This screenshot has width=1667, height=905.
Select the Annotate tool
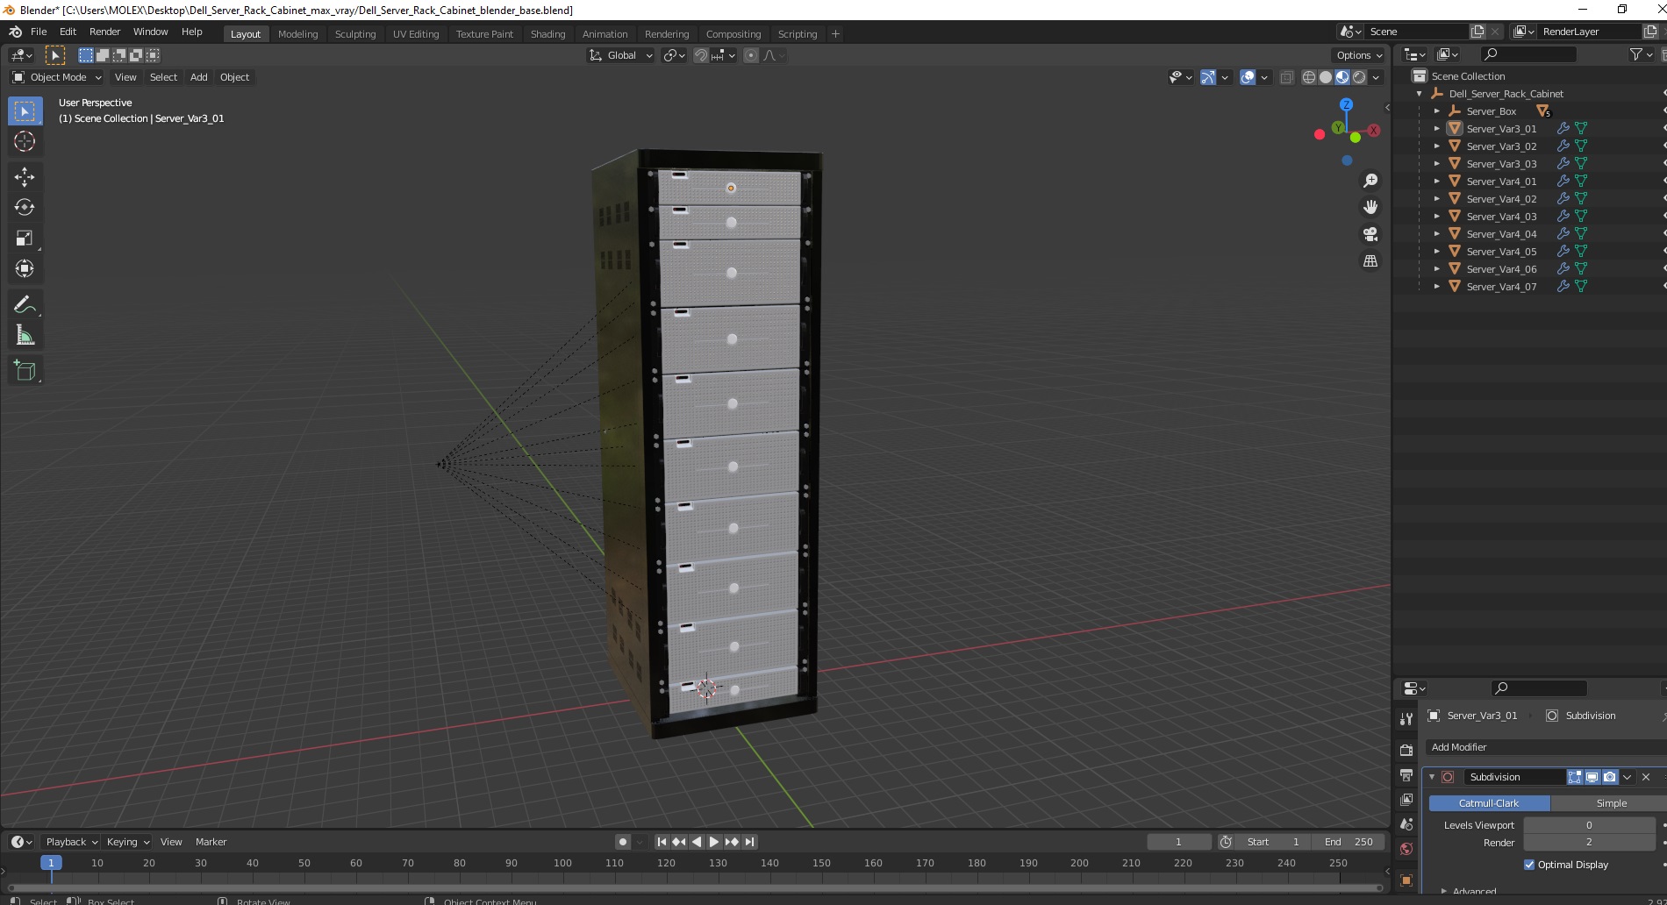tap(25, 304)
